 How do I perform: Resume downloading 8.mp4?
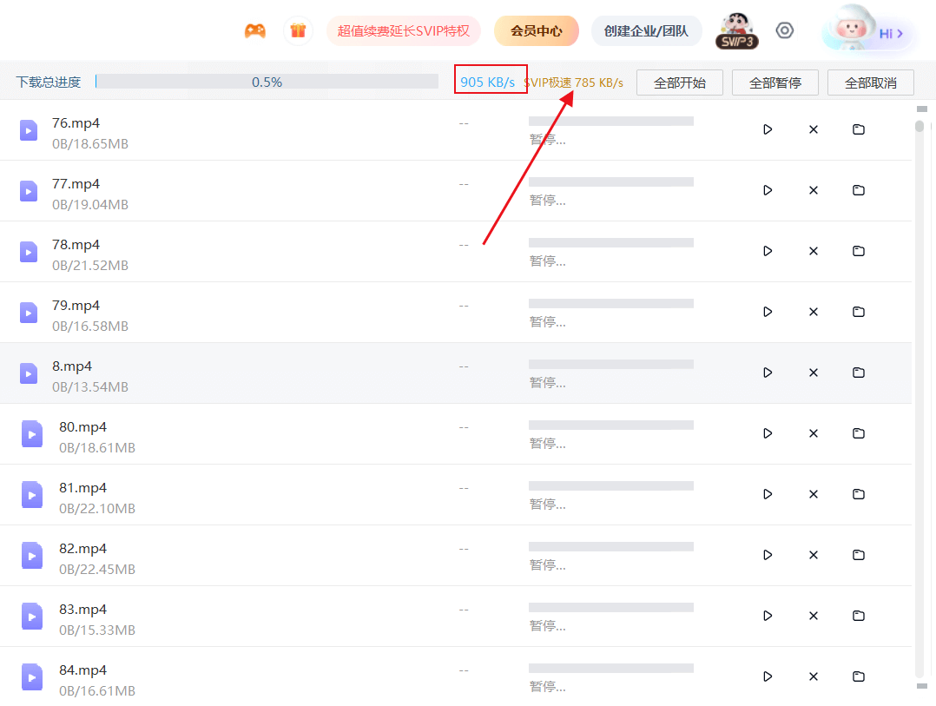767,372
